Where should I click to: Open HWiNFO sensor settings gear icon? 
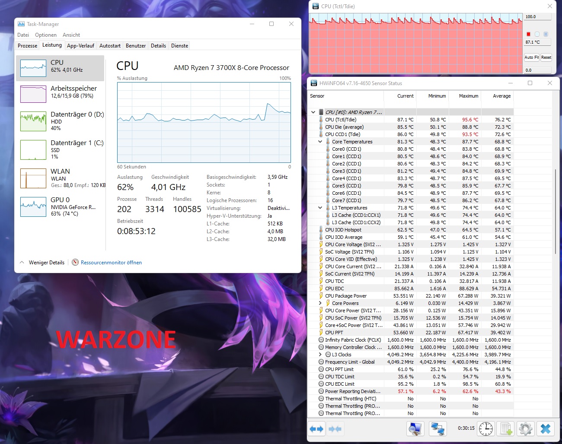pyautogui.click(x=526, y=429)
